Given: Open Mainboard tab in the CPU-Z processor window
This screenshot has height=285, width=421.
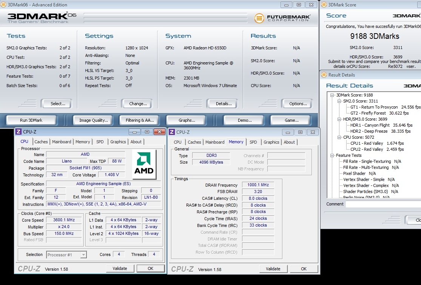Looking at the screenshot, I should [x=62, y=142].
